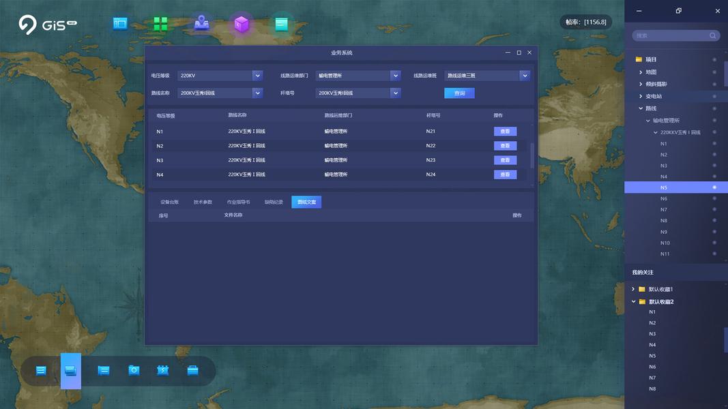Click the 项目 folder icon in the tree

639,59
